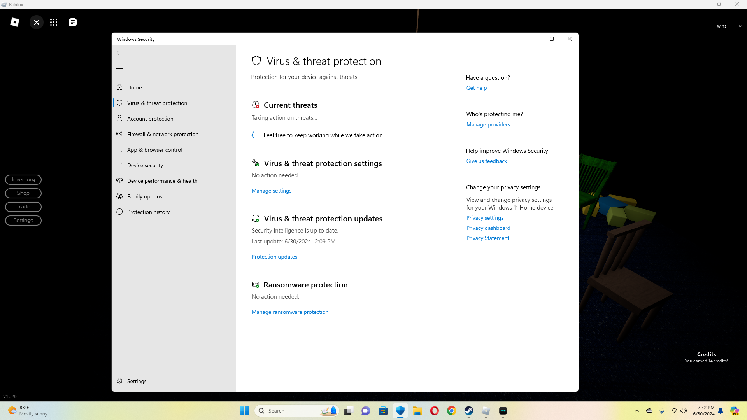
Task: Click the Ransomware protection heading
Action: (305, 285)
